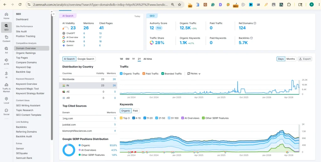This screenshot has height=162, width=321.
Task: Switch to the AI Search tab
Action: coord(69,59)
